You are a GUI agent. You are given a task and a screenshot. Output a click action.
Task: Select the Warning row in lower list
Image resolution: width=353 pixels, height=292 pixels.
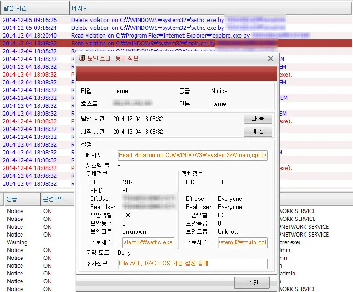coord(17,242)
